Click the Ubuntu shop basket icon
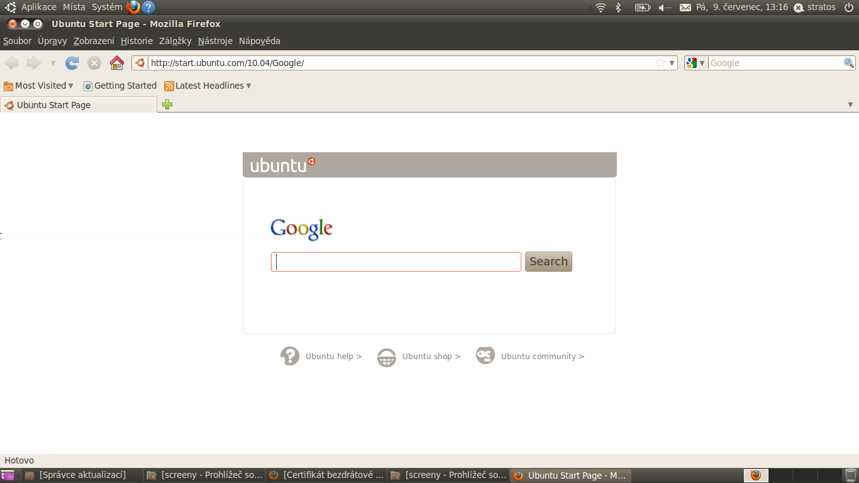Viewport: 859px width, 483px height. pyautogui.click(x=387, y=357)
